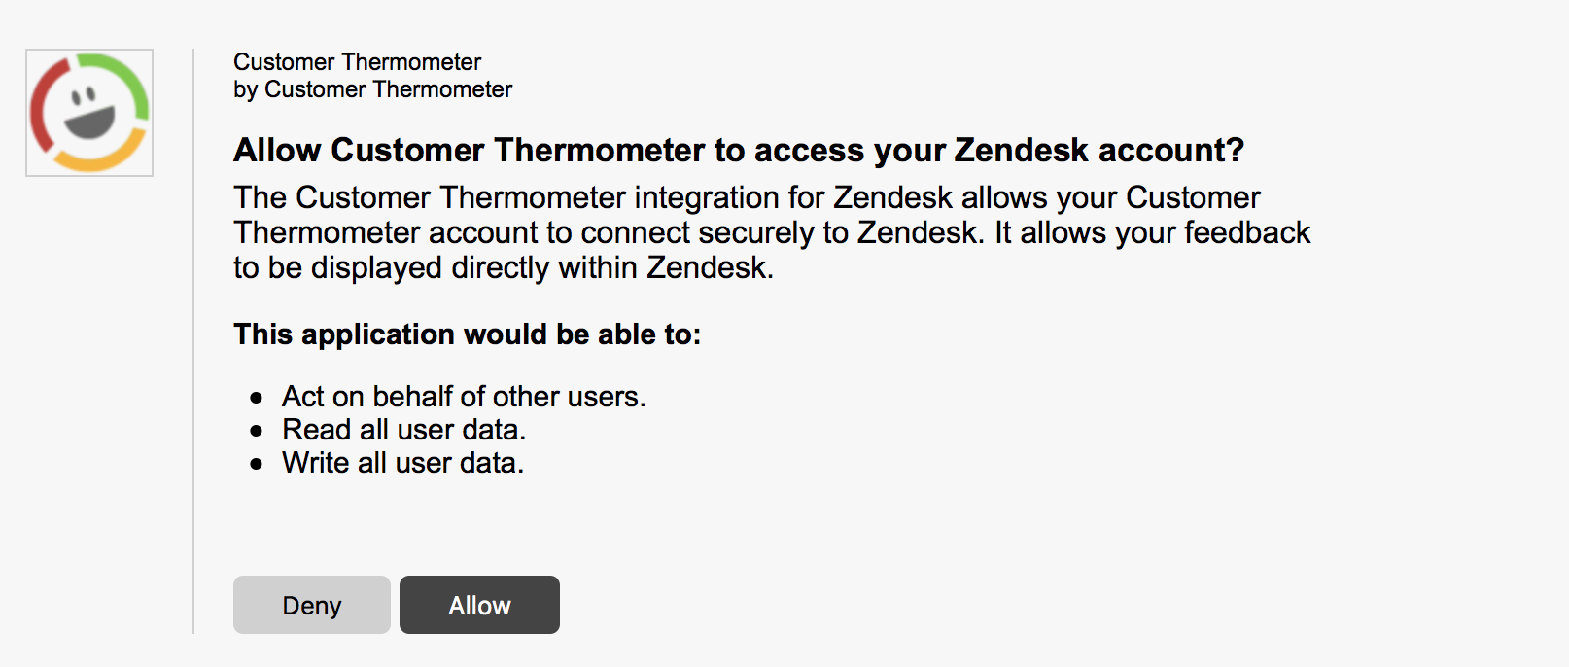The height and width of the screenshot is (667, 1569).
Task: Select 'Act on behalf of other users' permission
Action: [x=464, y=397]
